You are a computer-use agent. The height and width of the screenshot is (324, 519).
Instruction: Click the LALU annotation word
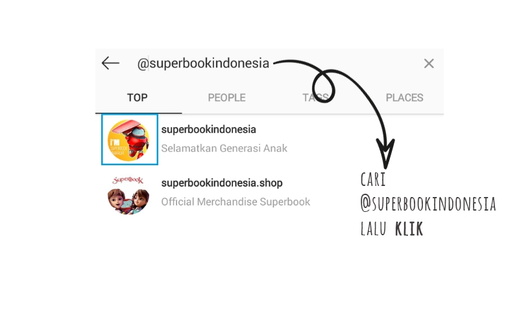(x=374, y=229)
